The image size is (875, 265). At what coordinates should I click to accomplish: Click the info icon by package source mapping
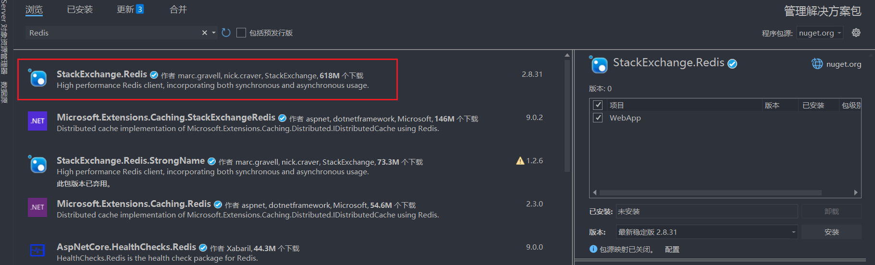tap(593, 249)
